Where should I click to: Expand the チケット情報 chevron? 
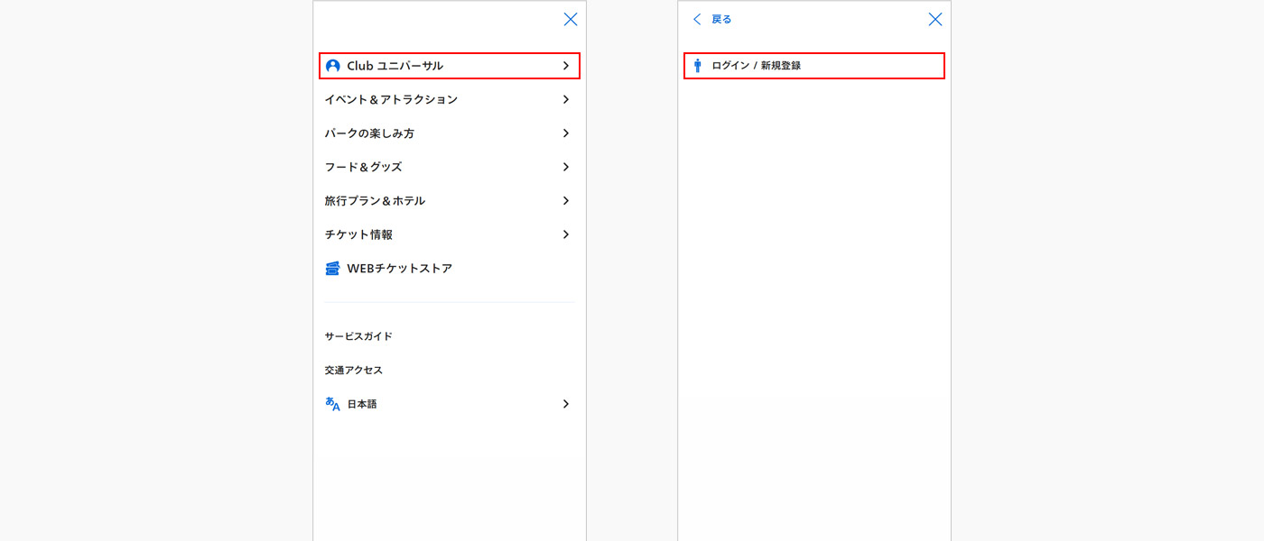click(x=566, y=234)
